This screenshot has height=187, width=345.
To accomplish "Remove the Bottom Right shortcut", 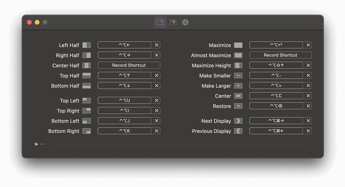I will pyautogui.click(x=156, y=131).
